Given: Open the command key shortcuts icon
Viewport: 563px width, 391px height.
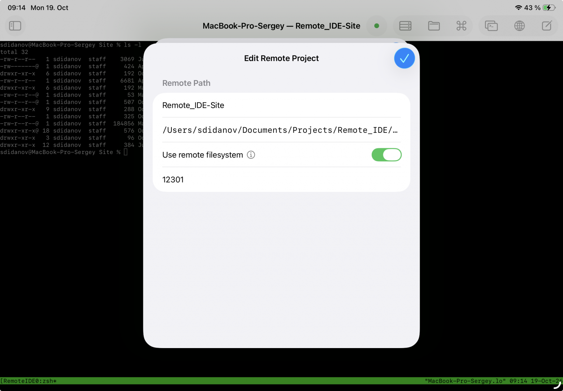Looking at the screenshot, I should [461, 26].
